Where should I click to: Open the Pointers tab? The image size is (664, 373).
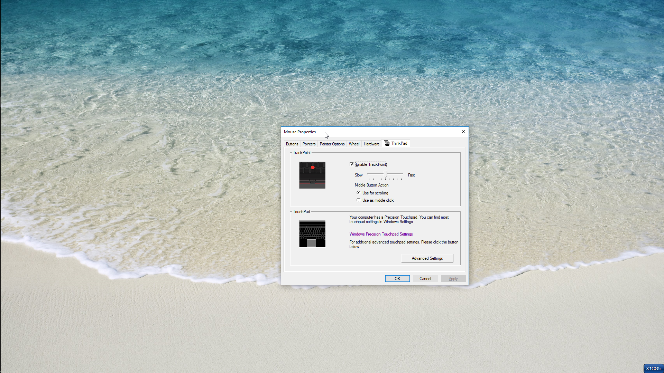click(309, 144)
